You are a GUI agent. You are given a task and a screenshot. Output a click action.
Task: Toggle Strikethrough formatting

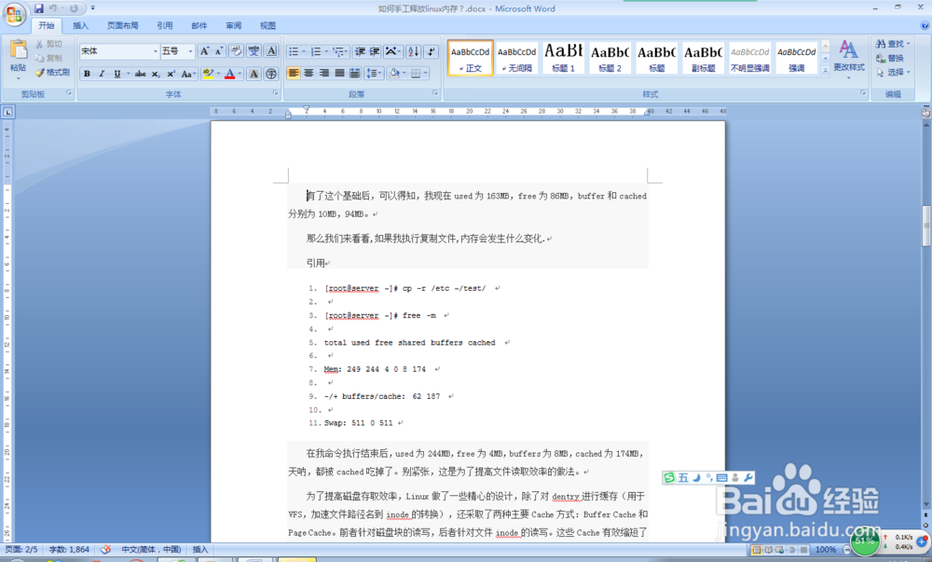(141, 74)
